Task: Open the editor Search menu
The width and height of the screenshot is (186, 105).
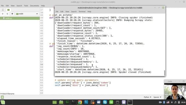Action: click(19, 6)
